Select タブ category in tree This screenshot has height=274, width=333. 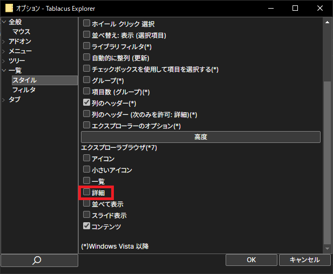click(x=15, y=100)
